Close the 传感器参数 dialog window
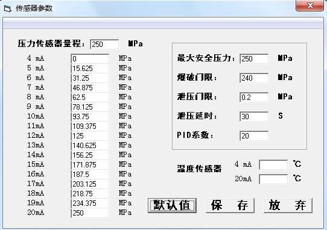This screenshot has width=327, height=230. click(310, 5)
